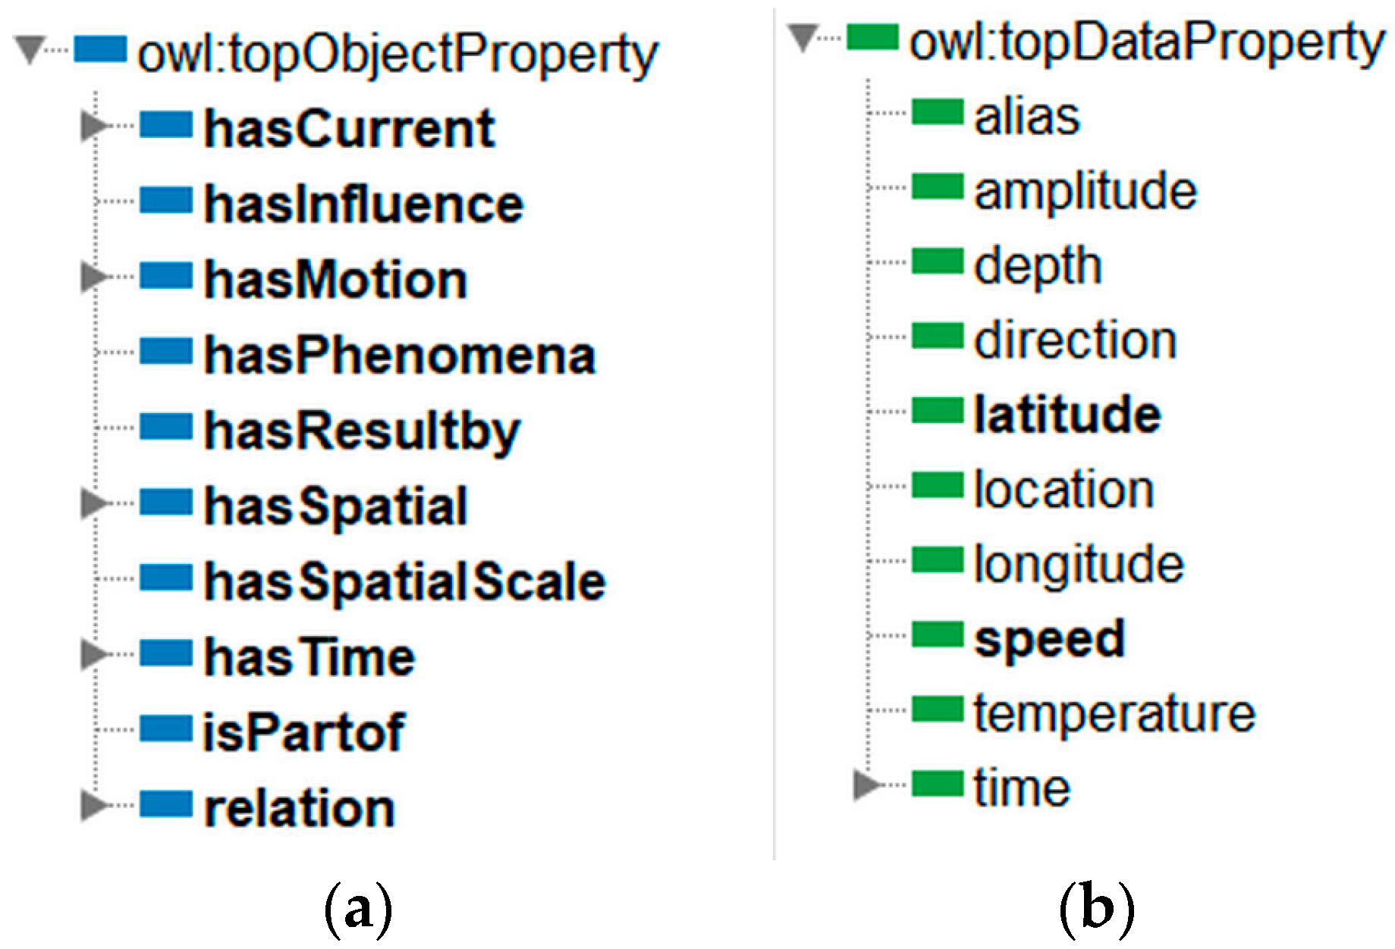The height and width of the screenshot is (949, 1395).
Task: Click the green icon beside temperature
Action: tap(937, 709)
